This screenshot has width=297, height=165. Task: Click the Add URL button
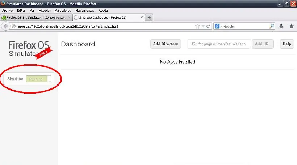pyautogui.click(x=263, y=44)
